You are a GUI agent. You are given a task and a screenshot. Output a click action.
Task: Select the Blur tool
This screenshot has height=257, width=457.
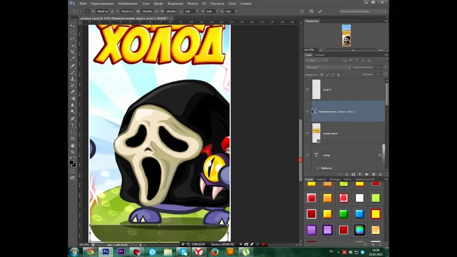click(73, 105)
